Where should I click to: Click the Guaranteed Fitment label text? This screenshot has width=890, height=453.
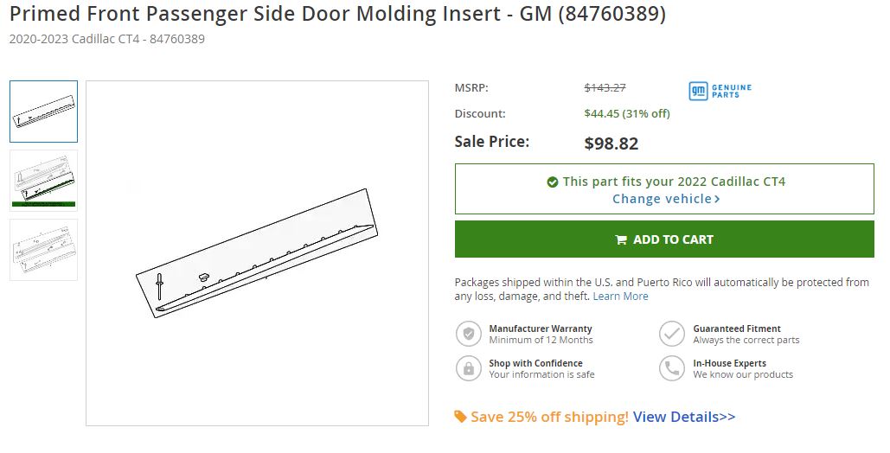click(x=737, y=329)
